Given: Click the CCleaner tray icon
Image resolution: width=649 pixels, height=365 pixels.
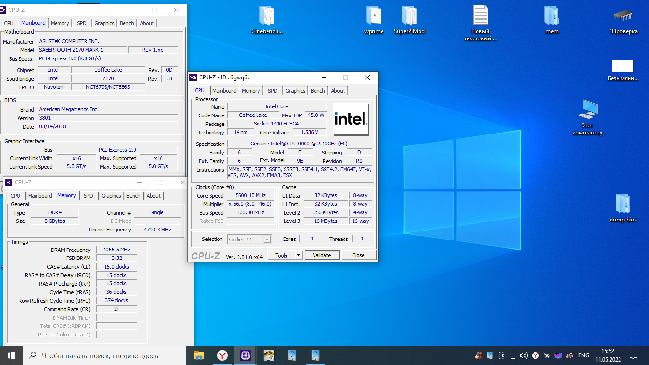Looking at the screenshot, I should click(x=479, y=355).
